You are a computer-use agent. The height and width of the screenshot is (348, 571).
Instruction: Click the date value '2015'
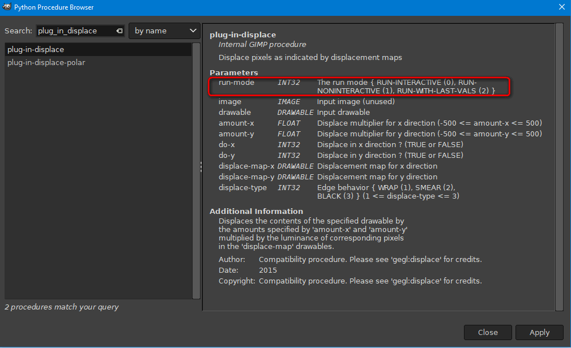(267, 270)
